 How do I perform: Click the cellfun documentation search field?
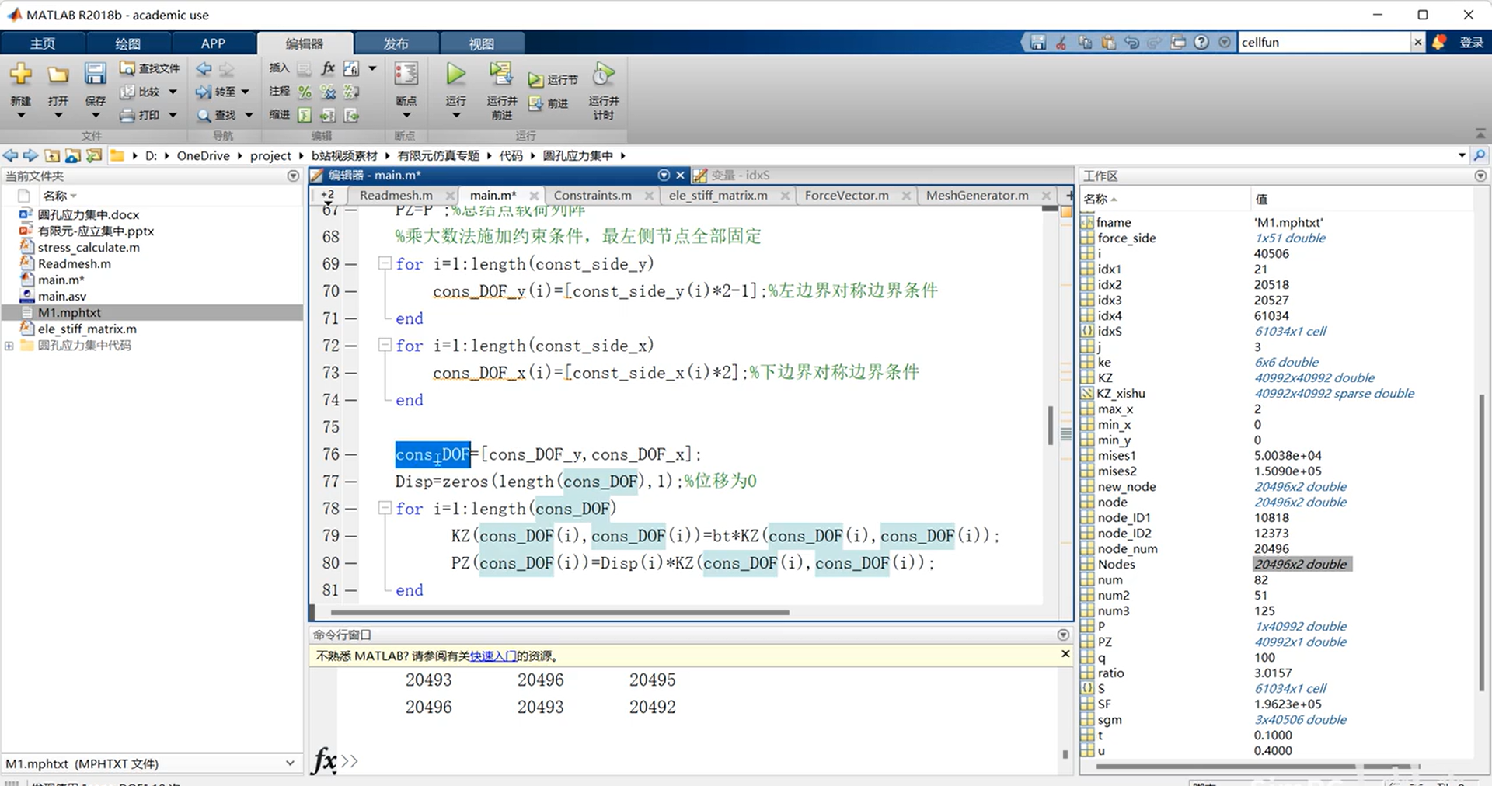click(x=1323, y=43)
